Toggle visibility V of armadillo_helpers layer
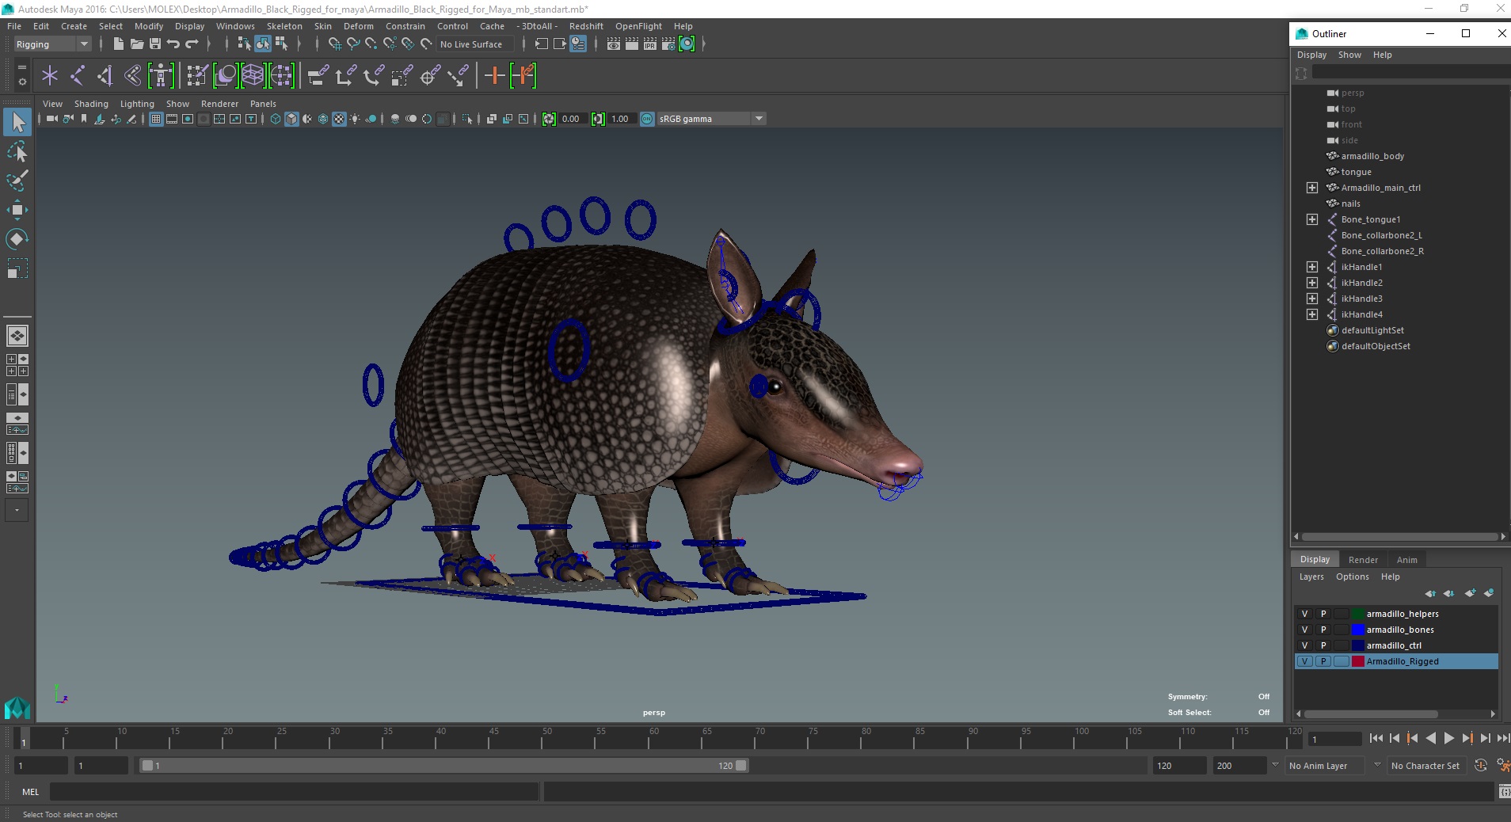 click(x=1304, y=614)
